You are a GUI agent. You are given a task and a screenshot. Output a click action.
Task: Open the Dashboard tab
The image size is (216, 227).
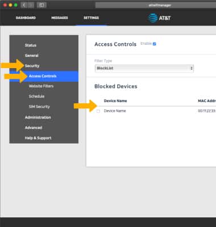(x=26, y=18)
